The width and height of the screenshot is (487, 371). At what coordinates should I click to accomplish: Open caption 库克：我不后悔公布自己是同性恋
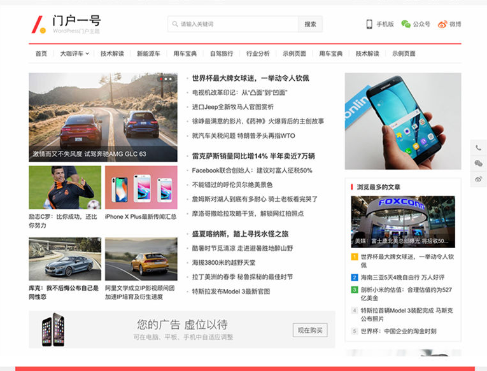pyautogui.click(x=64, y=293)
